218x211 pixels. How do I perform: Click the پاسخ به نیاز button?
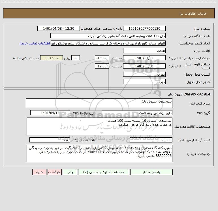pyautogui.click(x=151, y=172)
